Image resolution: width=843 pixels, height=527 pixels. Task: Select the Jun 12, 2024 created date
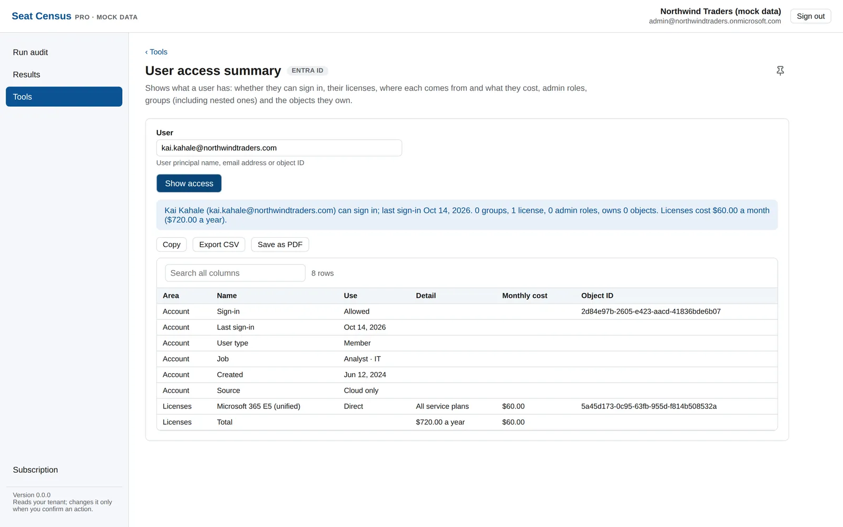pyautogui.click(x=365, y=375)
